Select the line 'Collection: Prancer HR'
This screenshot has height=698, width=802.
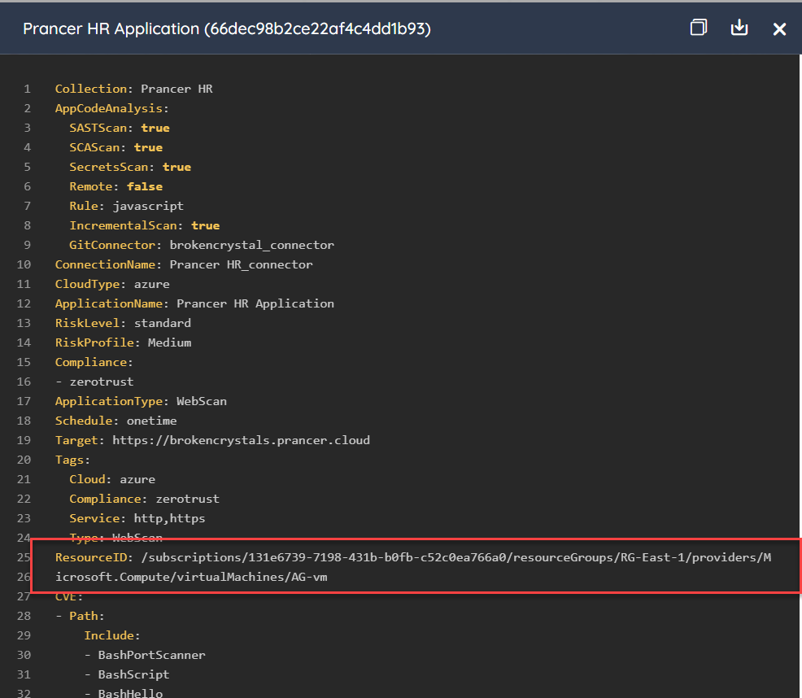point(134,89)
